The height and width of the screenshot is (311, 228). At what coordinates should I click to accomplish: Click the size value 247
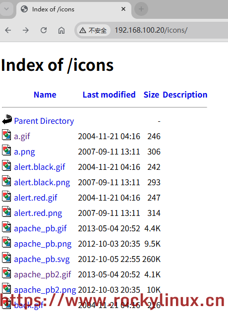pyautogui.click(x=154, y=198)
